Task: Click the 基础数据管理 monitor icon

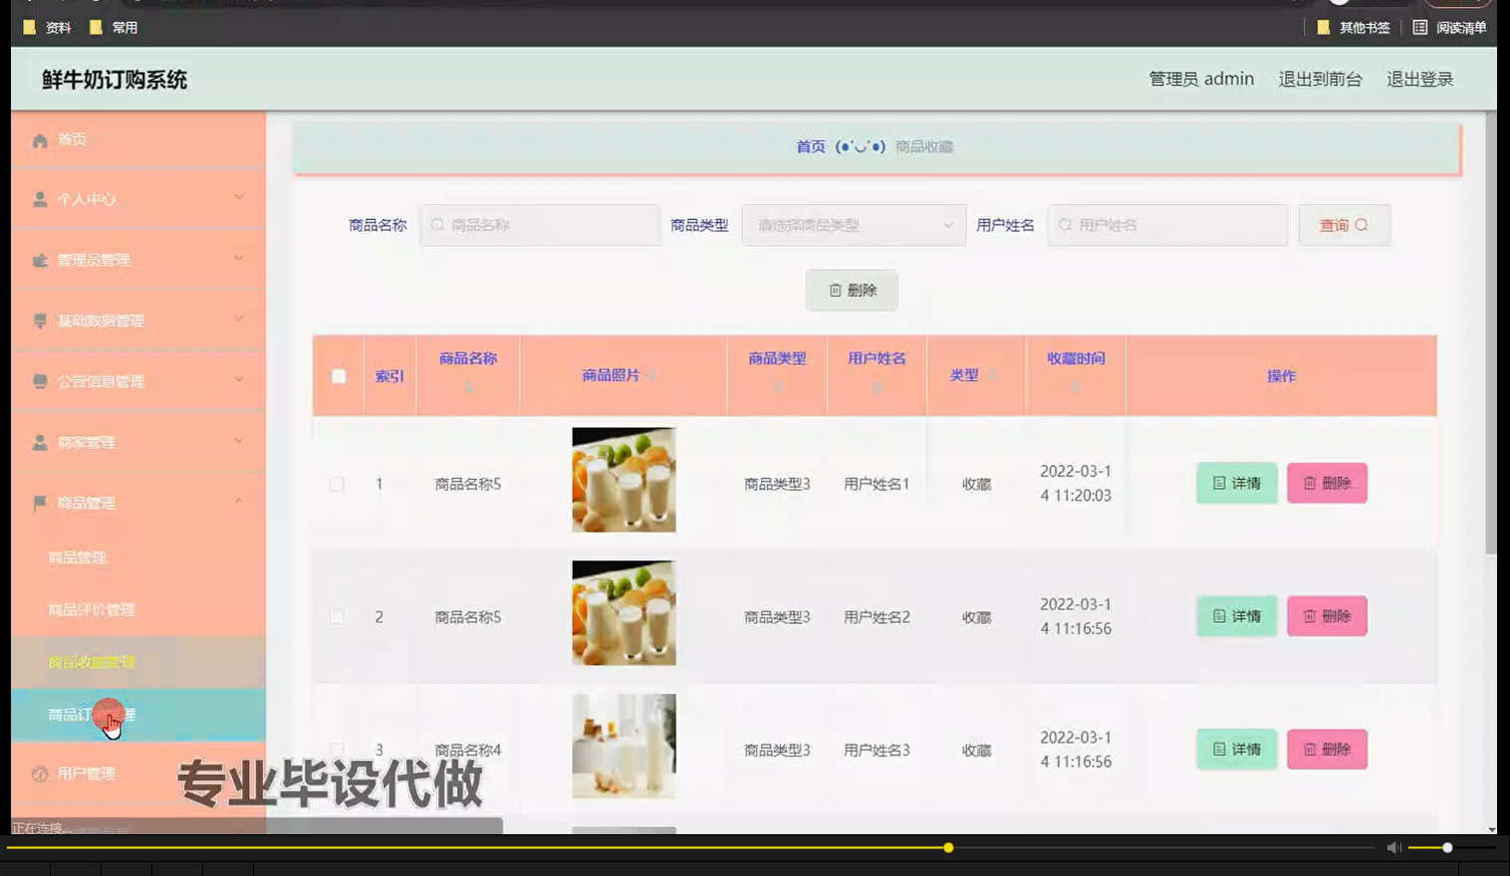Action: click(x=39, y=321)
